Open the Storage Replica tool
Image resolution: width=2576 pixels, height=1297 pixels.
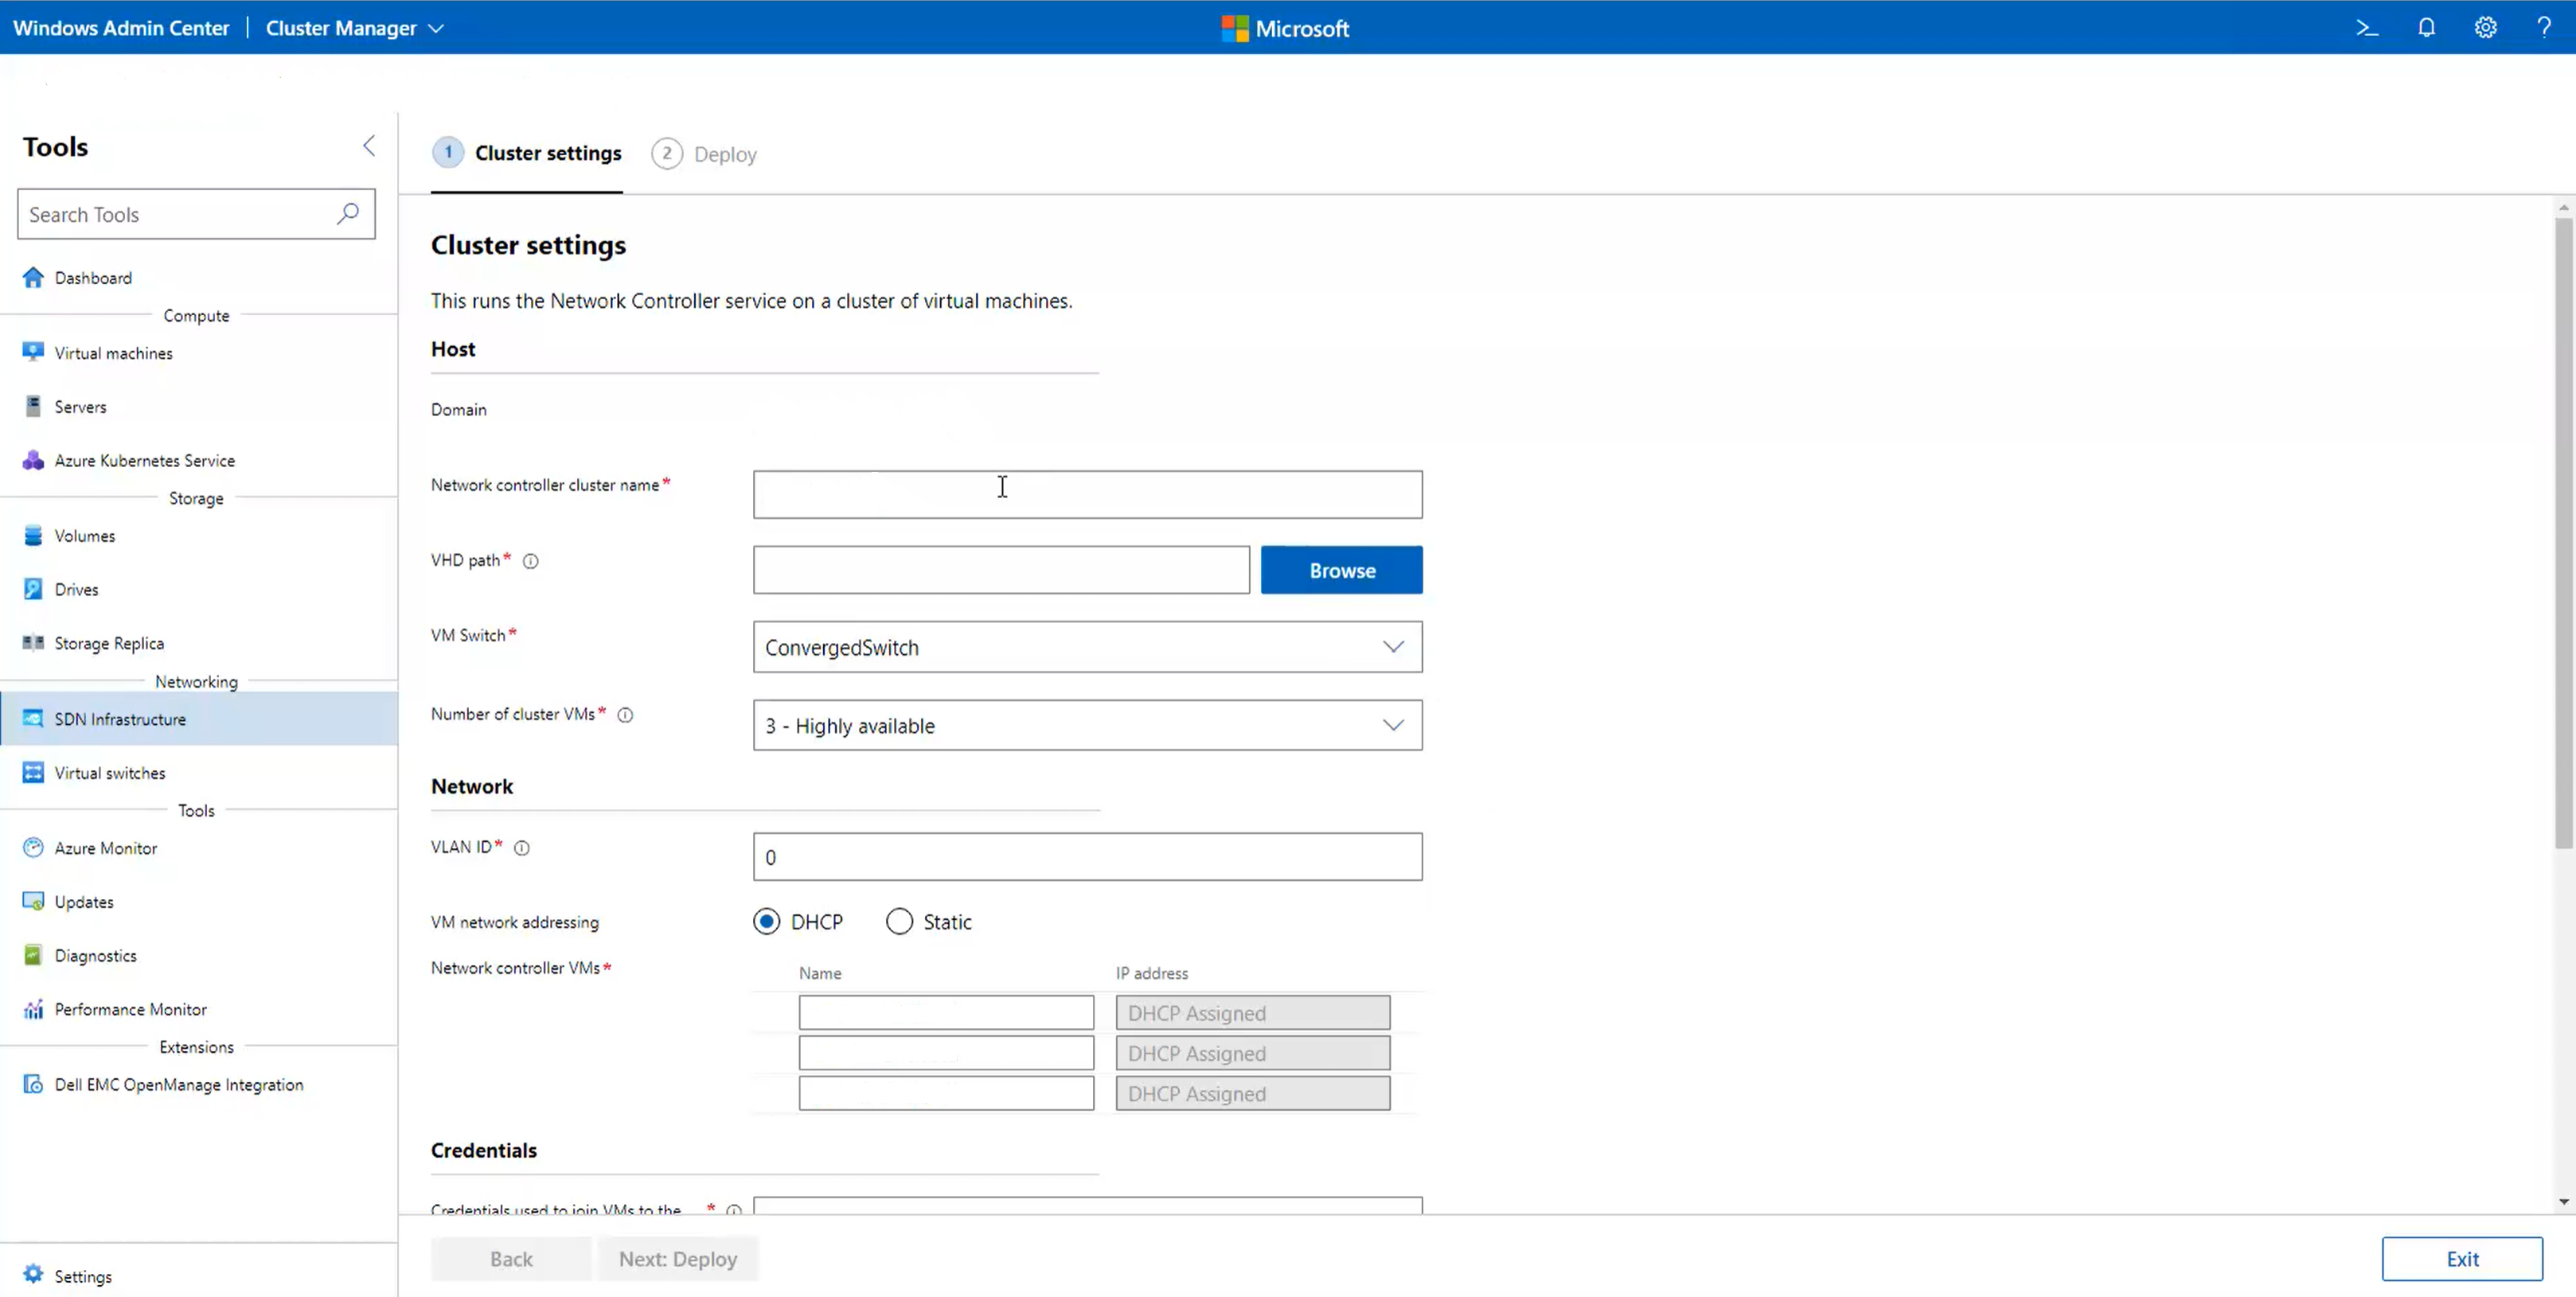pos(108,642)
